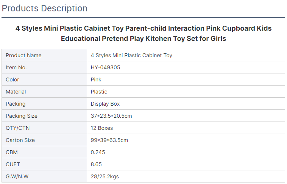Screen dimensions: 287x184
Task: Click the Packing Size label
Action: click(x=22, y=116)
